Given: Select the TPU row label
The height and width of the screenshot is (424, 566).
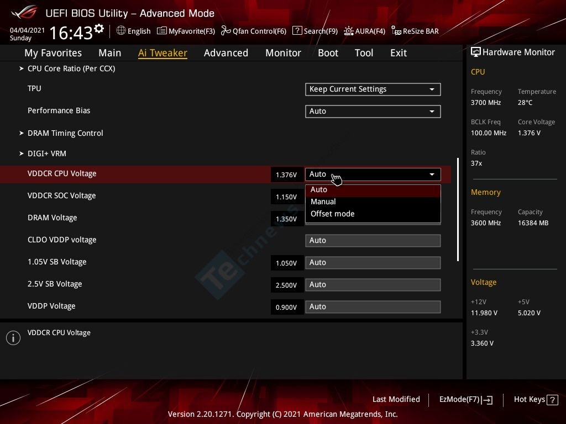Looking at the screenshot, I should pos(34,89).
